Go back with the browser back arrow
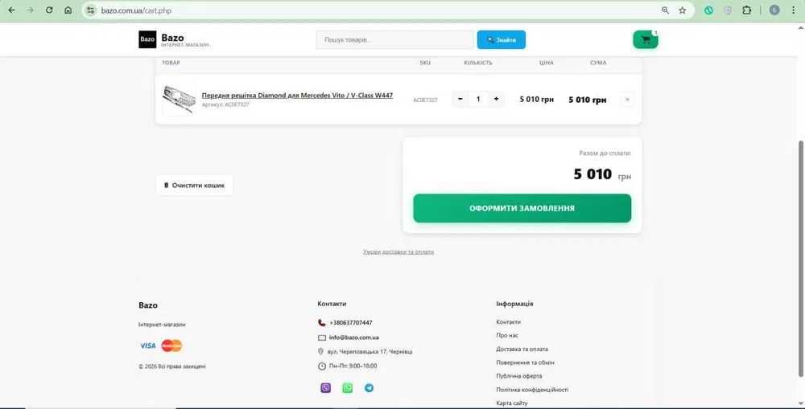 tap(11, 10)
